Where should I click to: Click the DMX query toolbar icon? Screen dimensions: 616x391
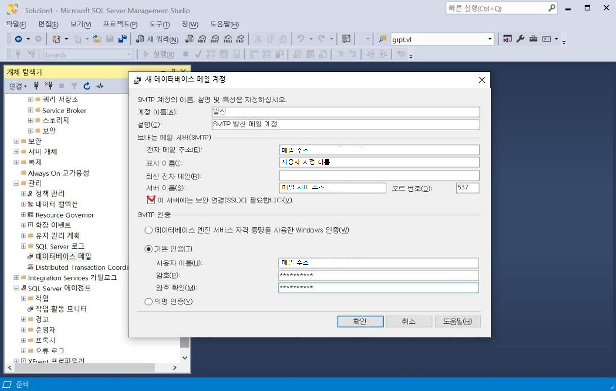215,39
